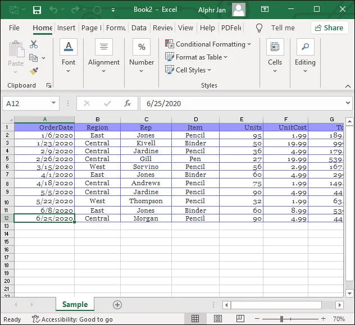This screenshot has width=355, height=325.
Task: Zoom in with the plus button
Action: pos(324,319)
